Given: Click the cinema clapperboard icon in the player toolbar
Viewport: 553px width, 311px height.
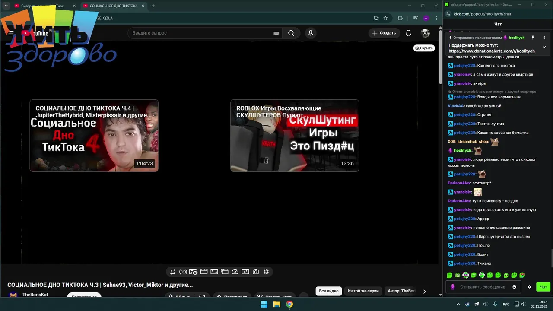Looking at the screenshot, I should click(204, 272).
